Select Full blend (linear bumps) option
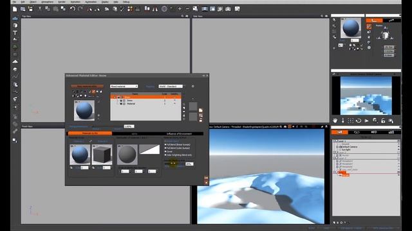412x231 pixels. tap(178, 144)
